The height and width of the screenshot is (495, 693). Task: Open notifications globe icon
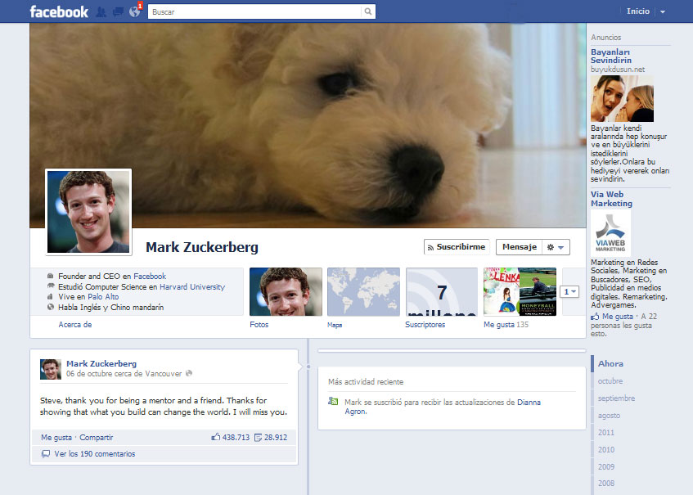[x=134, y=12]
